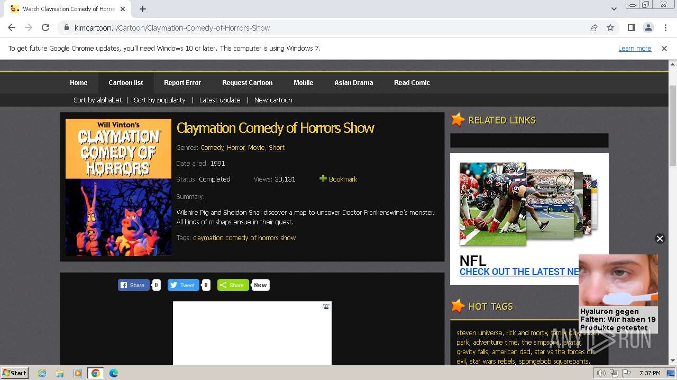This screenshot has height=380, width=677.
Task: Open the tab search dropdown
Action: (x=614, y=9)
